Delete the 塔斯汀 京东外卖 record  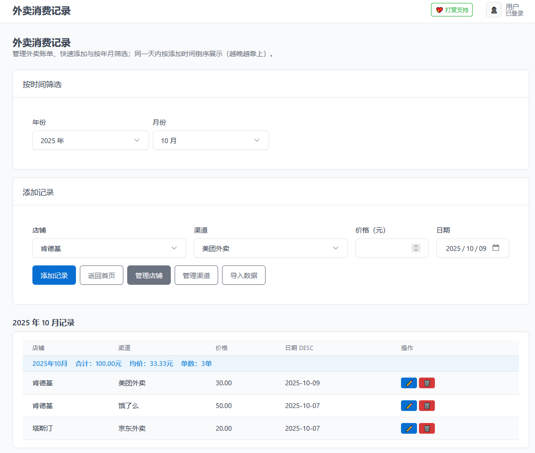[427, 428]
